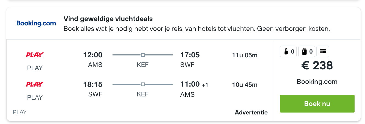This screenshot has height=124, width=365.
Task: Click the Advertentie label
Action: coord(251,113)
